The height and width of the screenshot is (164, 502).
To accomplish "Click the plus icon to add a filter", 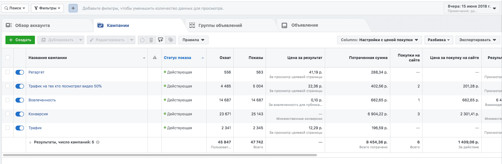I will tap(73, 8).
